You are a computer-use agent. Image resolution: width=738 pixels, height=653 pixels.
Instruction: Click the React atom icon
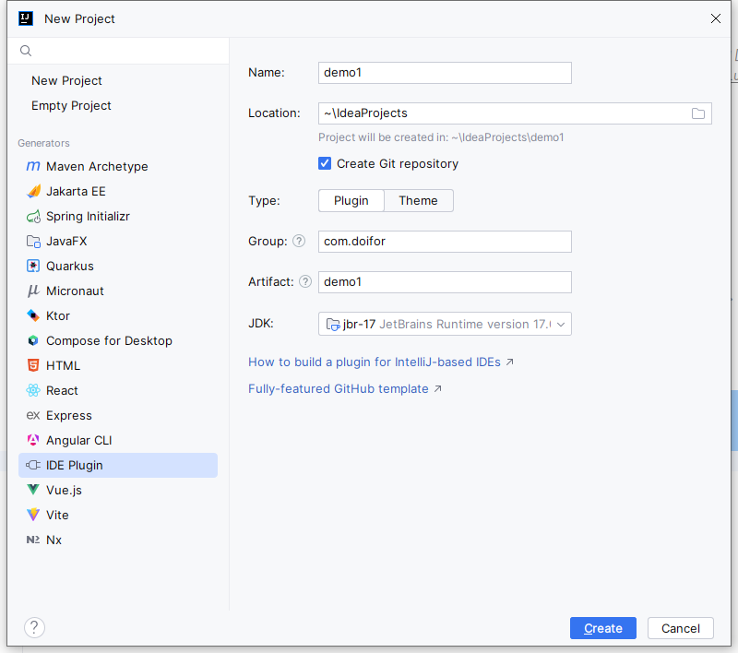[x=33, y=390]
